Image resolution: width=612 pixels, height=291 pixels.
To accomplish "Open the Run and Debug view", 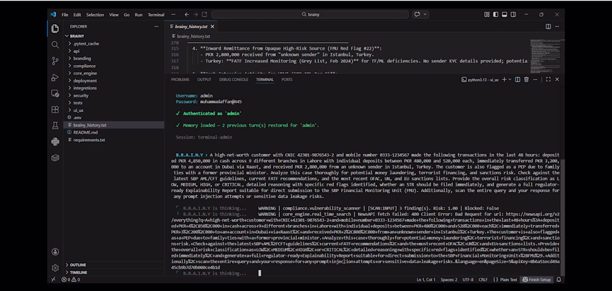I will [55, 78].
